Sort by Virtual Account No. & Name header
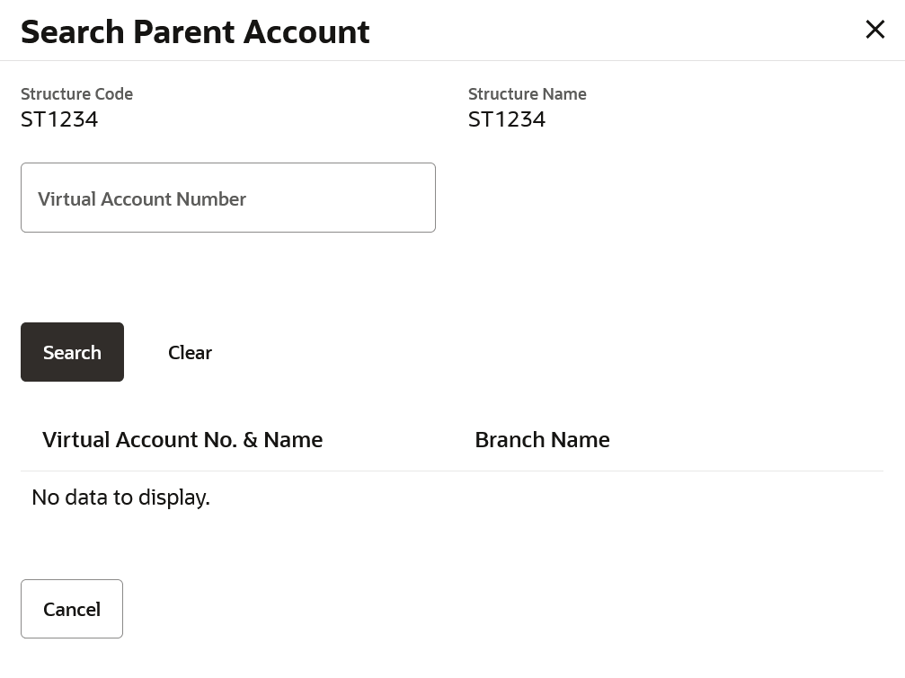905x678 pixels. 182,439
